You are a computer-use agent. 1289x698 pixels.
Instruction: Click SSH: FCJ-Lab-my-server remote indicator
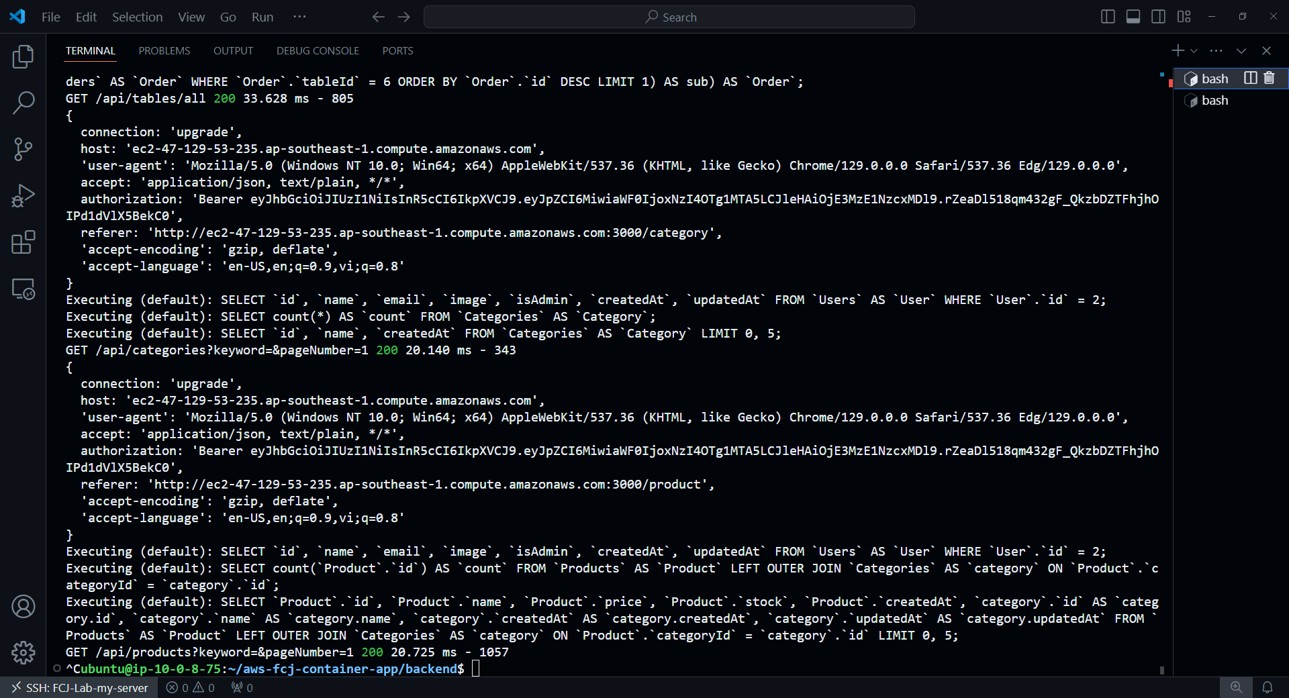[x=79, y=688]
